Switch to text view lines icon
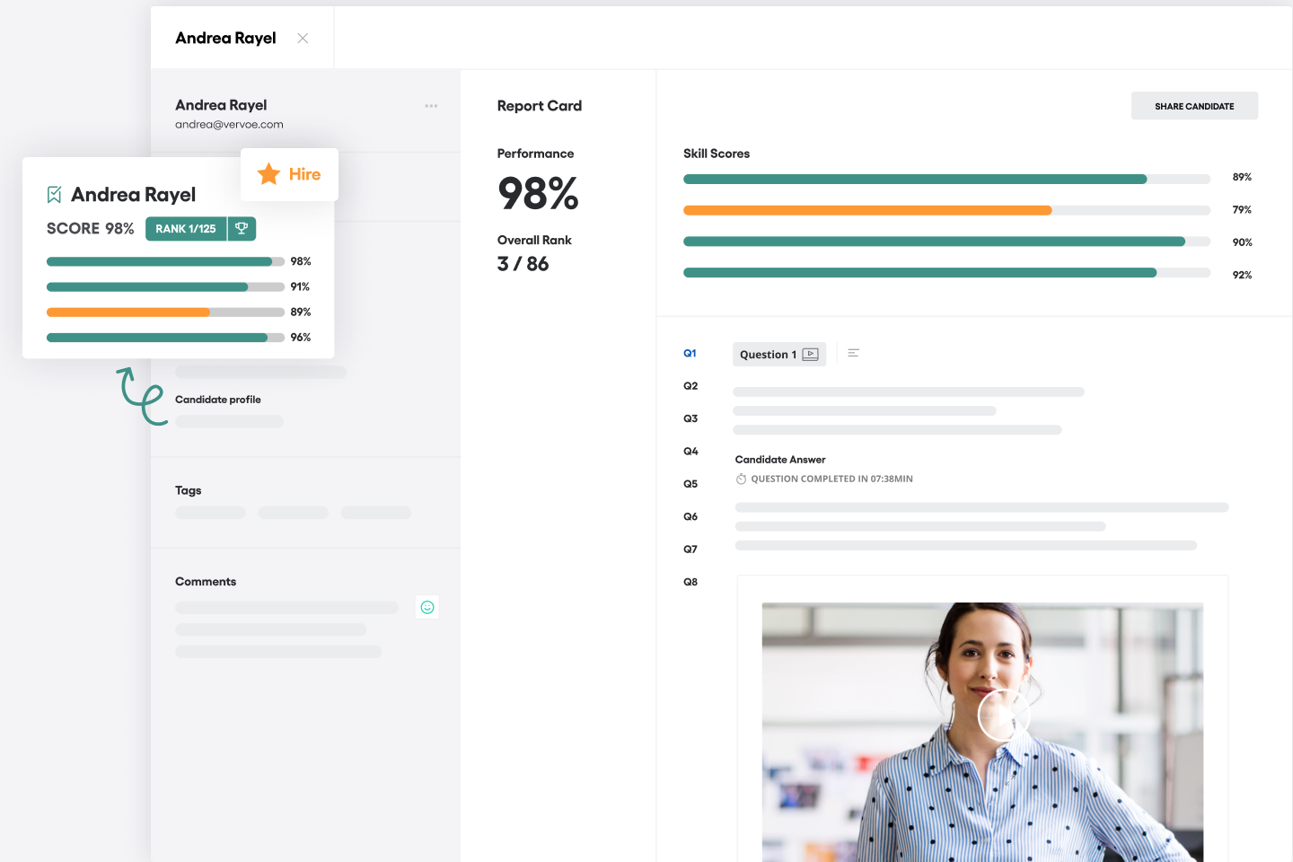 (853, 354)
